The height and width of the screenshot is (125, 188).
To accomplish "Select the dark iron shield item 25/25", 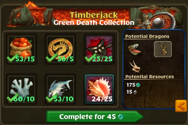I will coord(99,49).
